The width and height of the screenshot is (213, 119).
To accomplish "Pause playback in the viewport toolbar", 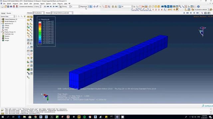I will (184, 13).
